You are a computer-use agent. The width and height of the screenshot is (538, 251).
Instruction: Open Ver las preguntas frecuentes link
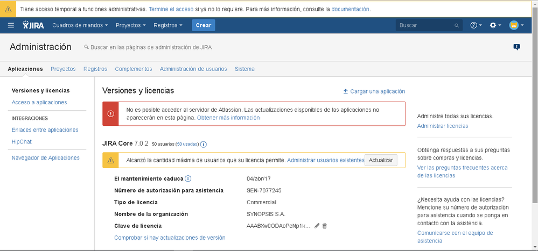(x=463, y=171)
